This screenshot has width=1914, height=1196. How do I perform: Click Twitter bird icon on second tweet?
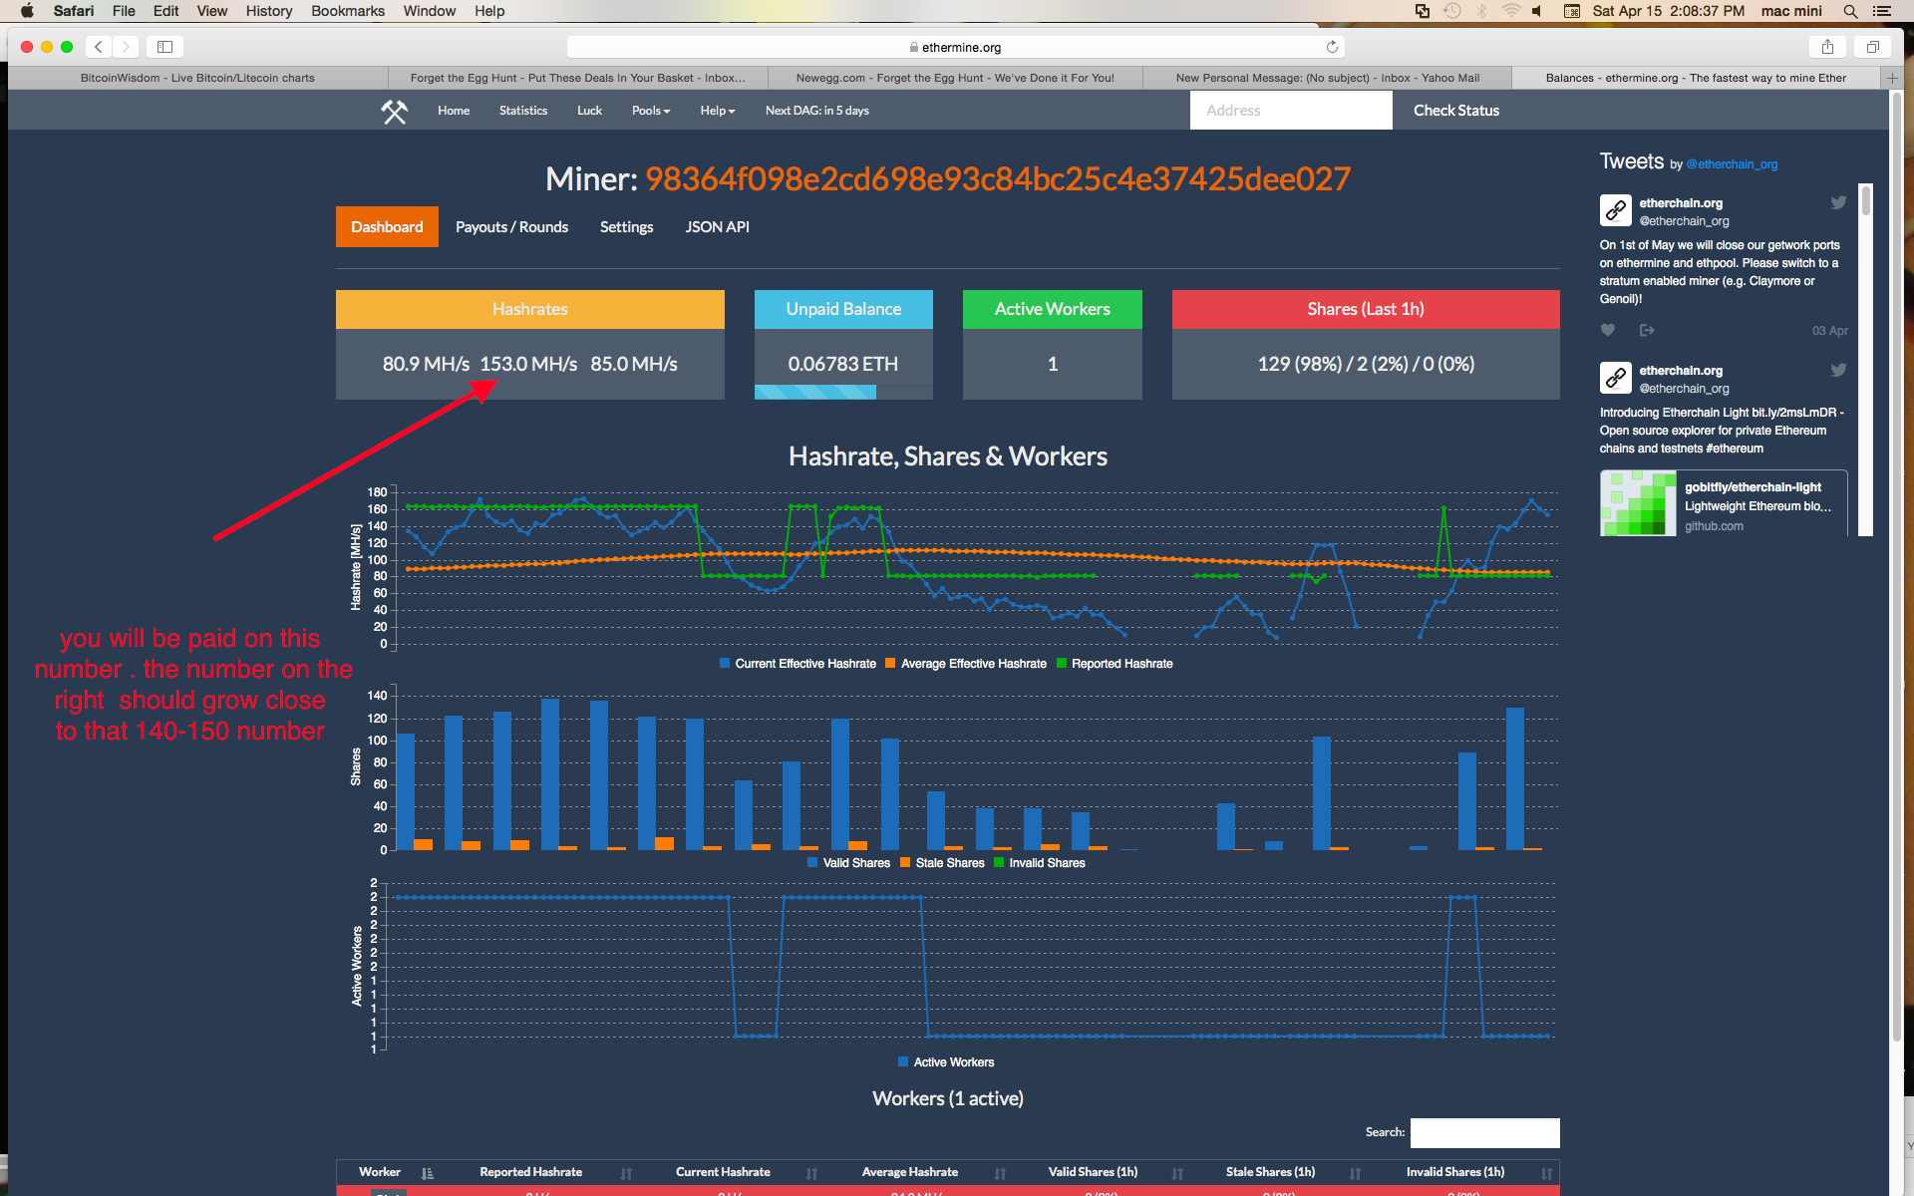[1838, 370]
